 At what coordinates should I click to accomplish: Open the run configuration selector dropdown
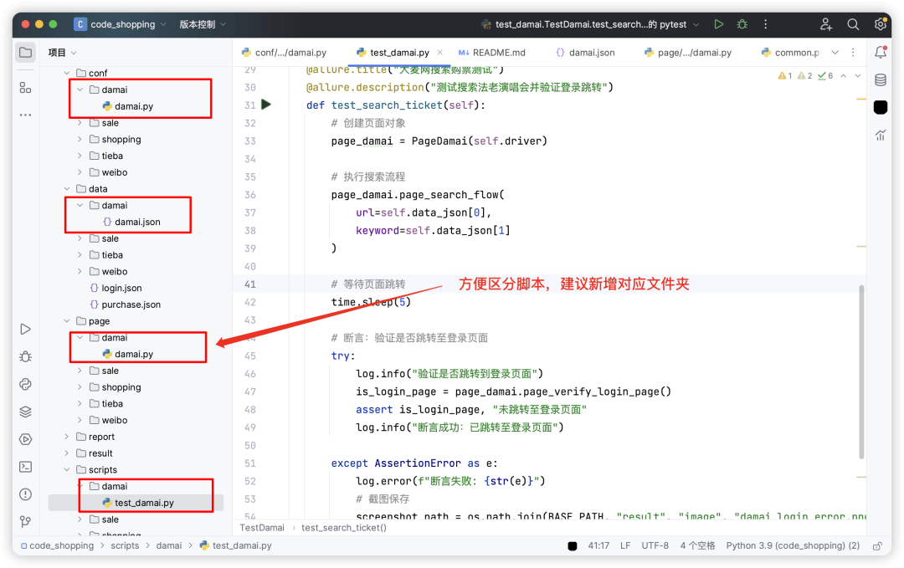[x=590, y=24]
